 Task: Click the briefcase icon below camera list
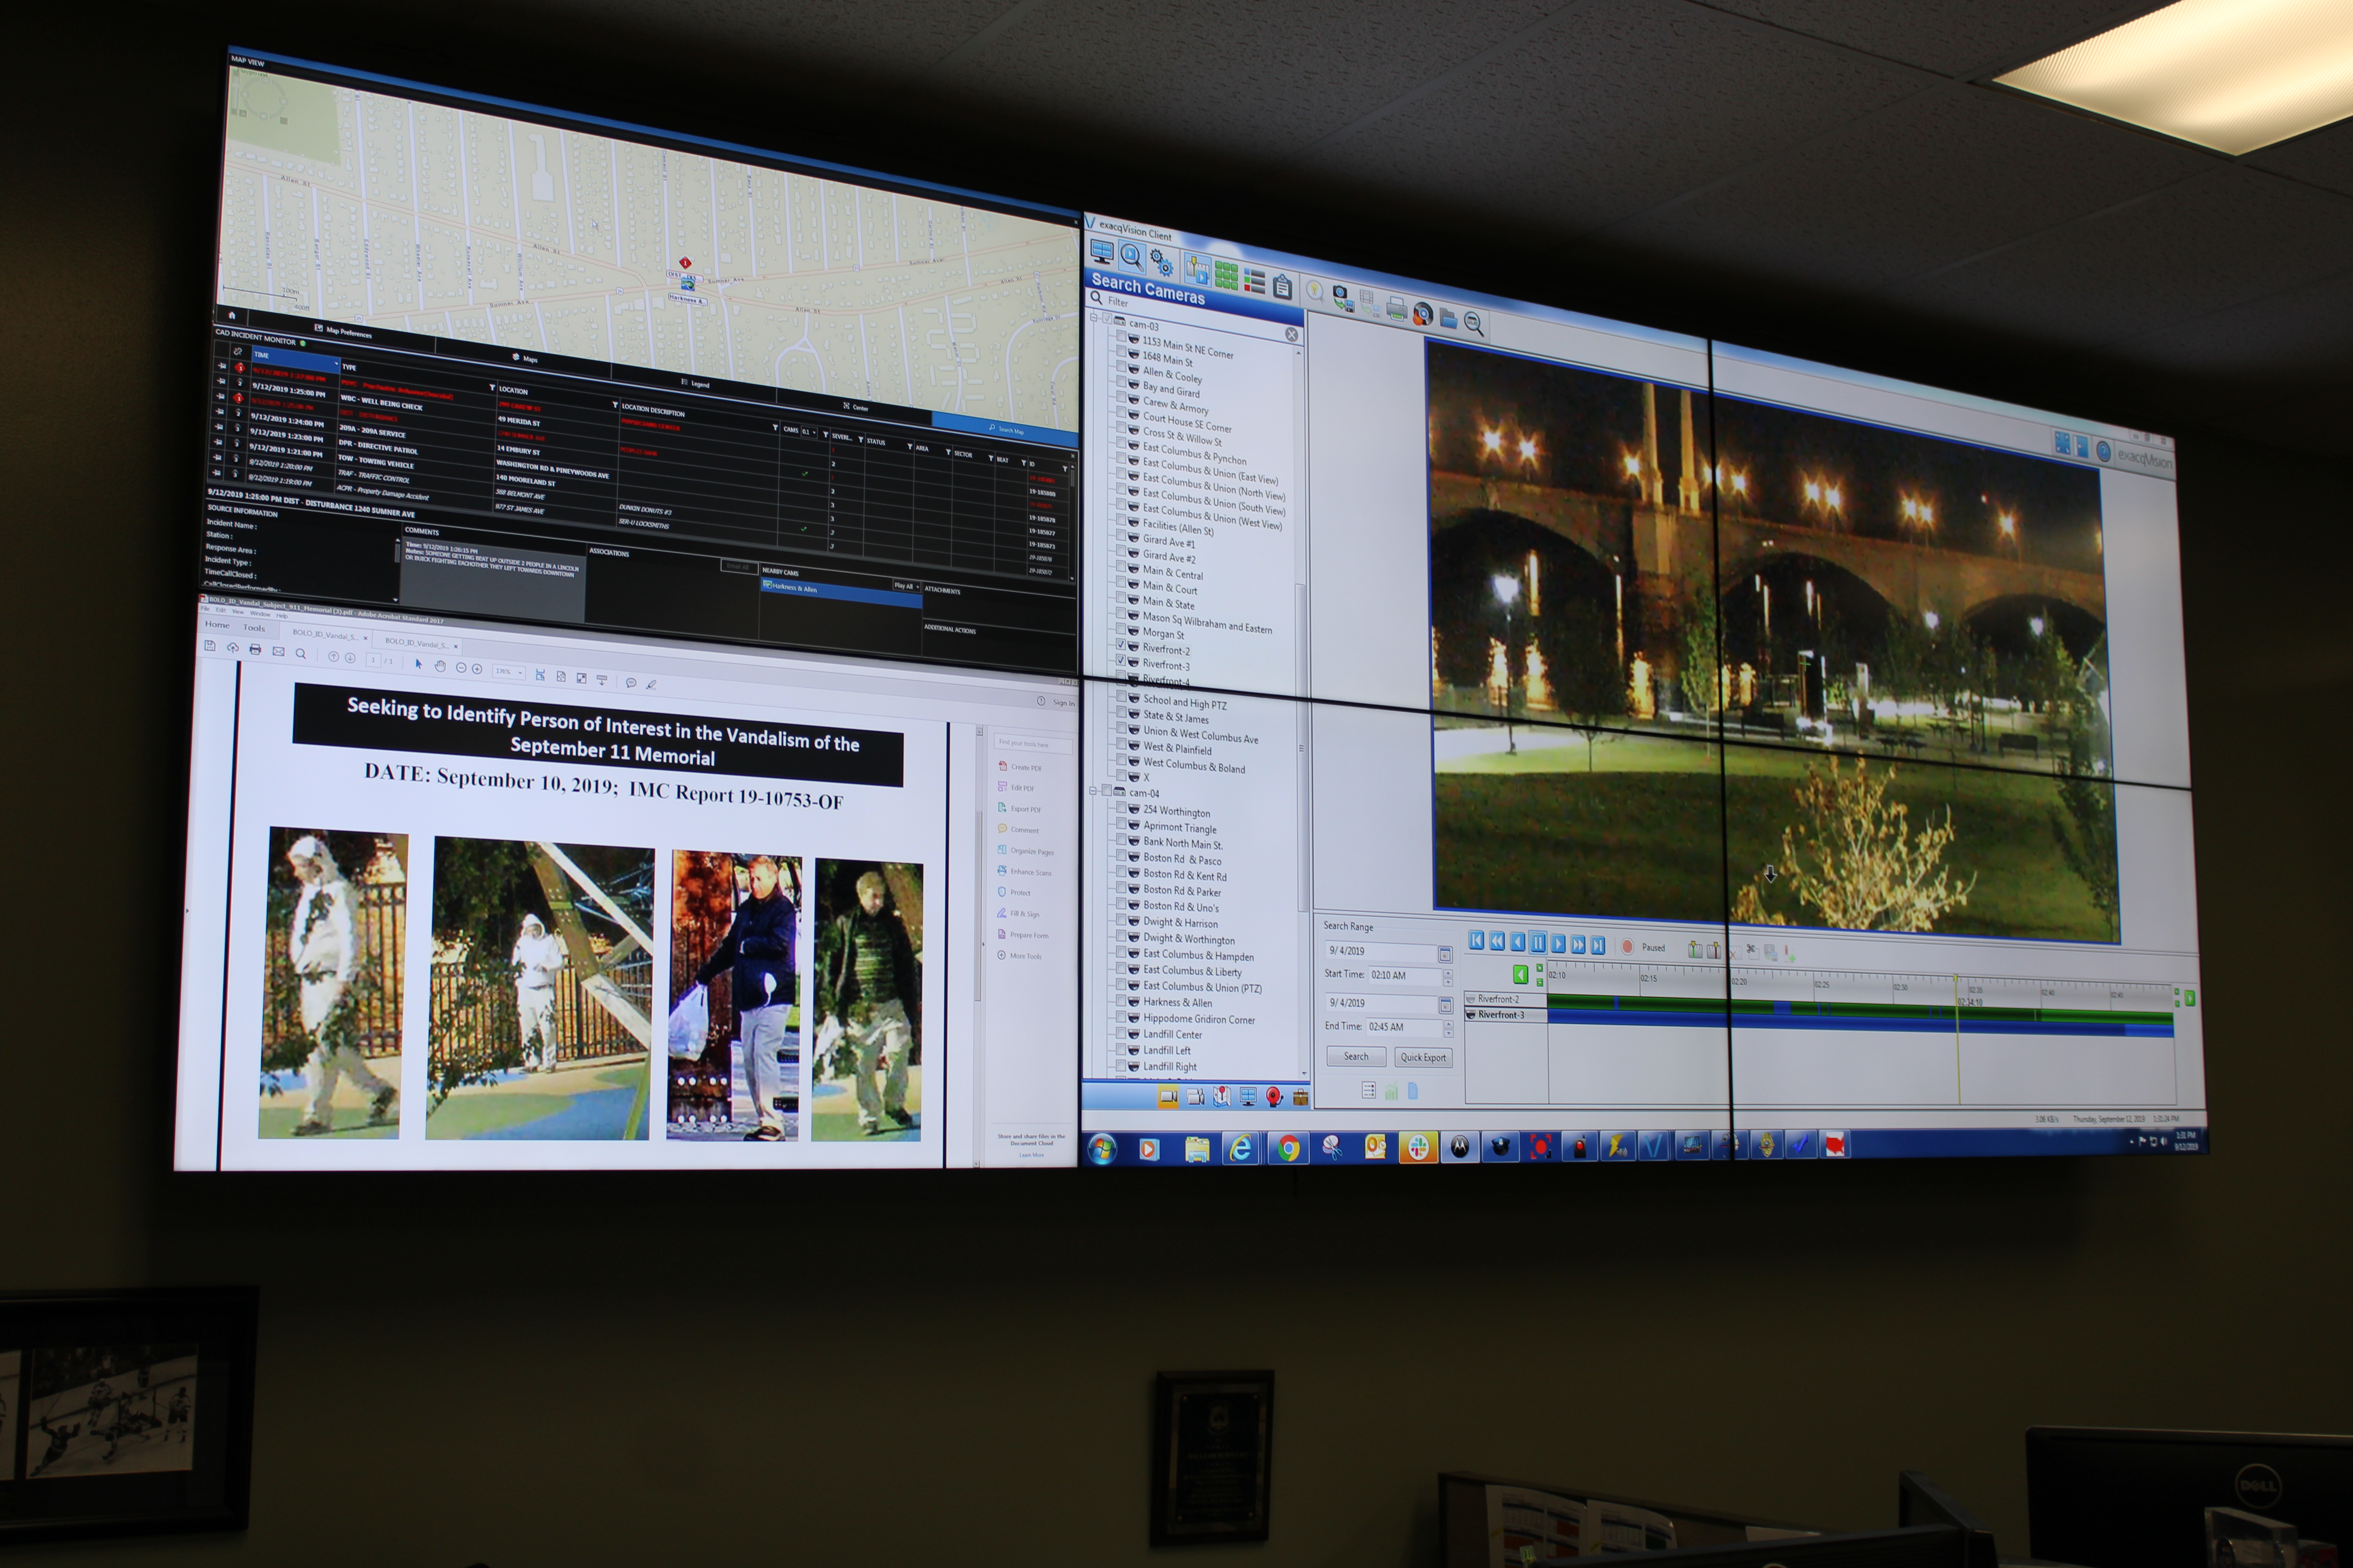point(1300,1098)
